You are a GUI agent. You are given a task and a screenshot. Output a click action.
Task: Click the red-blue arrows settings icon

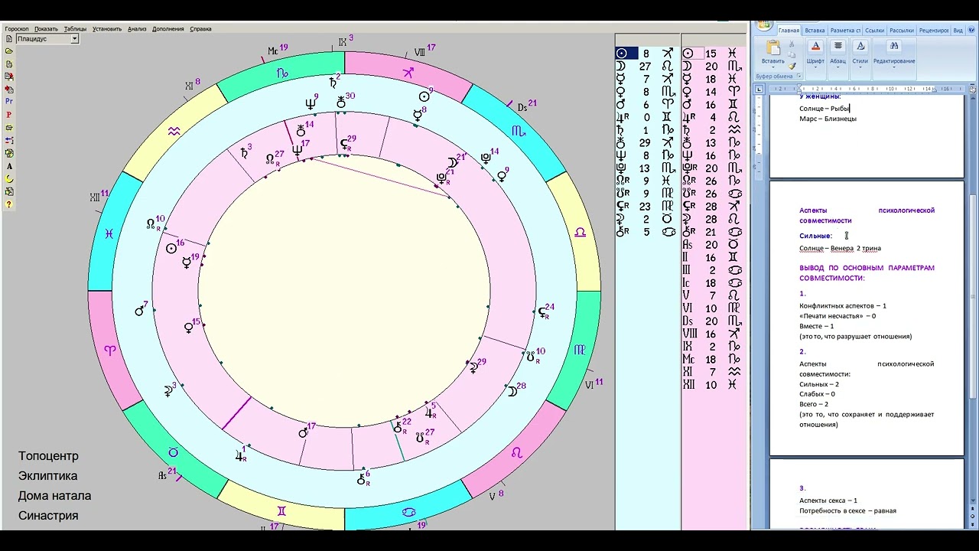(9, 141)
